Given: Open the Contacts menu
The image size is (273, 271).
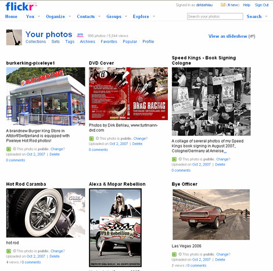Looking at the screenshot, I should click(x=86, y=16).
